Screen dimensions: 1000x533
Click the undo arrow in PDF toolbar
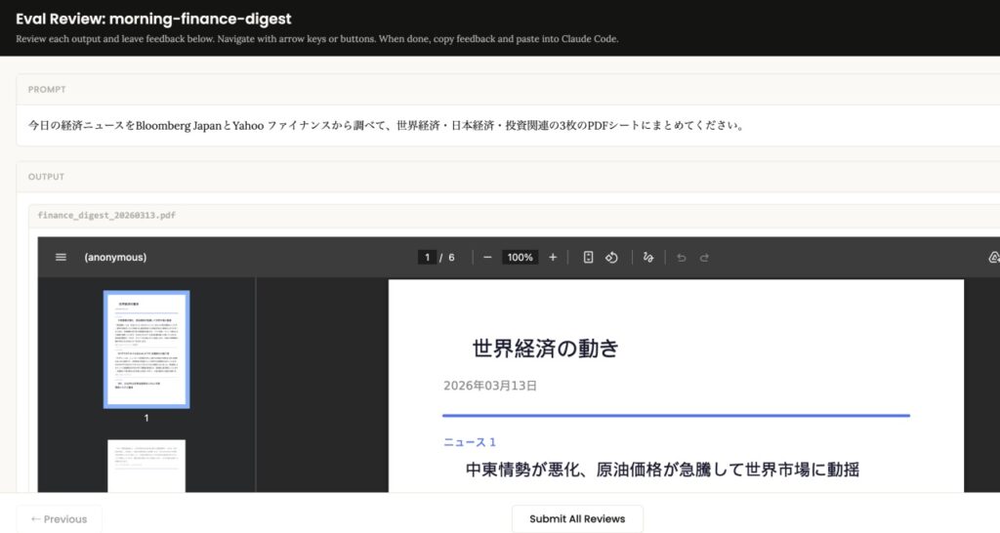click(x=681, y=257)
